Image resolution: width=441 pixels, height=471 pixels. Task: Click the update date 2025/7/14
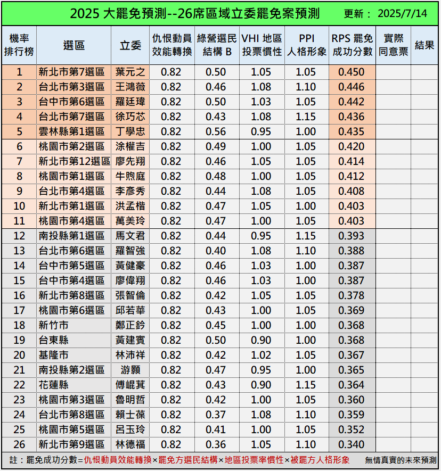coord(402,13)
